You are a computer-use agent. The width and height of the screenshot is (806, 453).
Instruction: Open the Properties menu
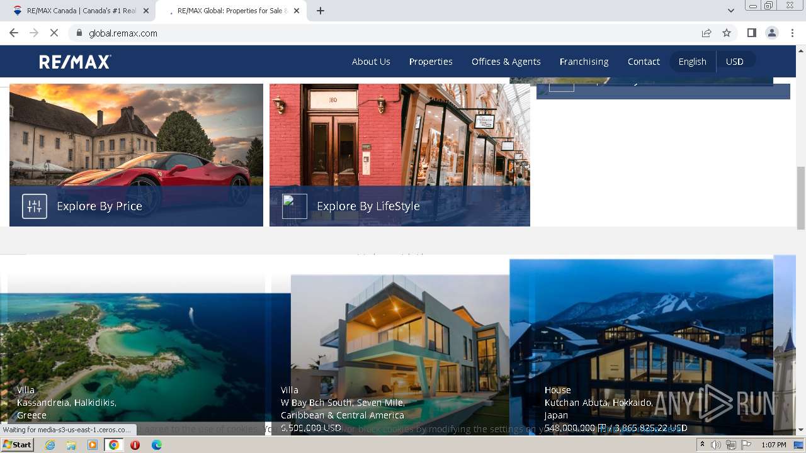(431, 62)
